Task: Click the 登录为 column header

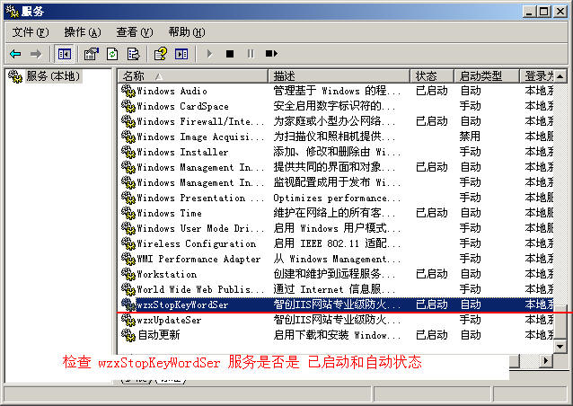Action: pos(536,76)
